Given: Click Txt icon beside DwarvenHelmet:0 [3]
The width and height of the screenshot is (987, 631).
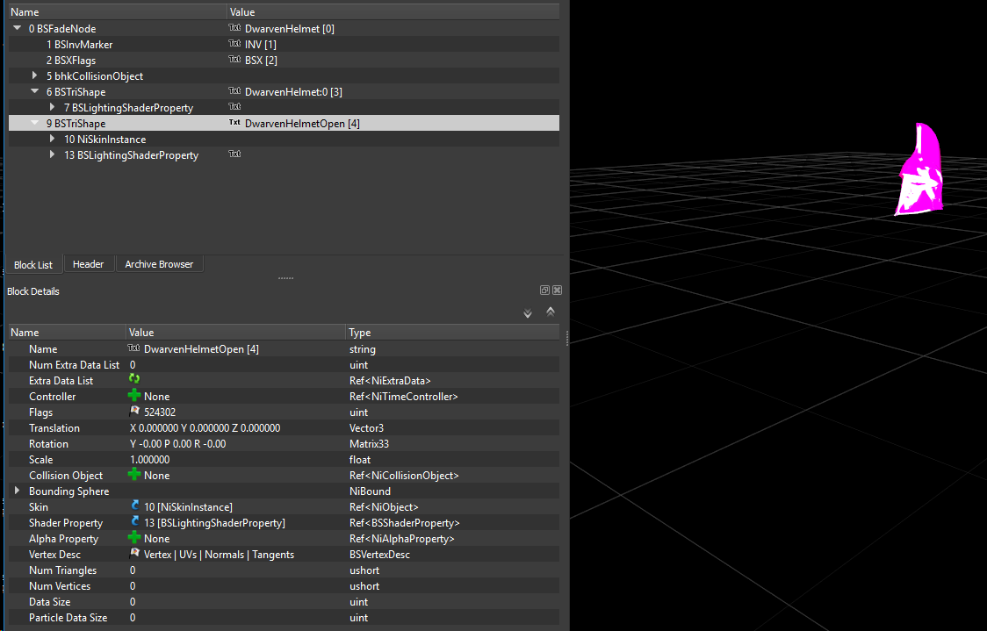Looking at the screenshot, I should pyautogui.click(x=234, y=90).
